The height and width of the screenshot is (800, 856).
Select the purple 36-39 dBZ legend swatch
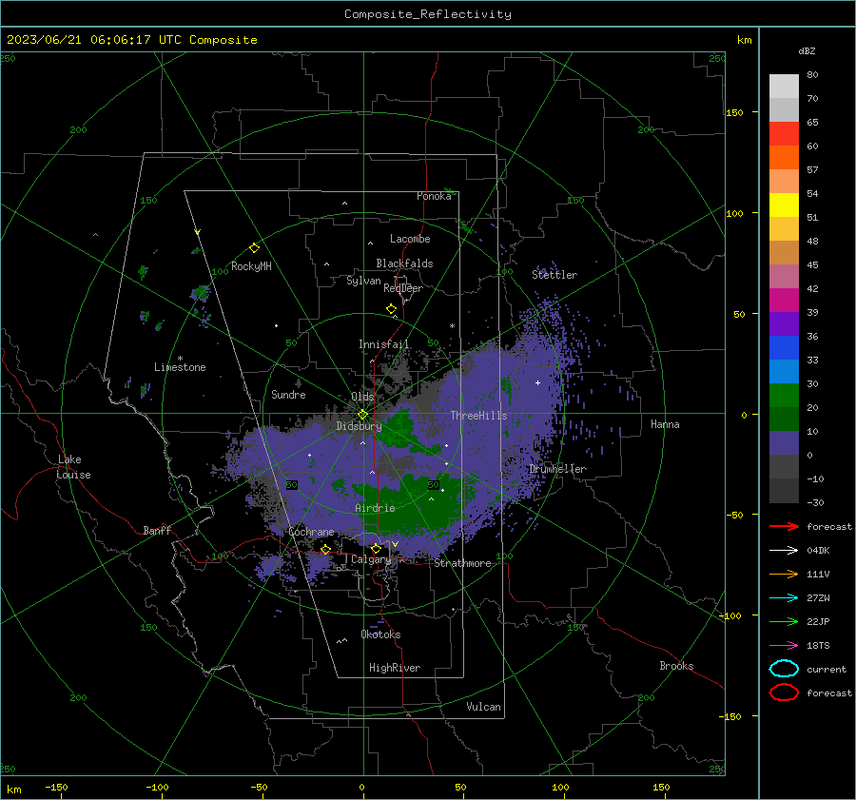click(784, 324)
